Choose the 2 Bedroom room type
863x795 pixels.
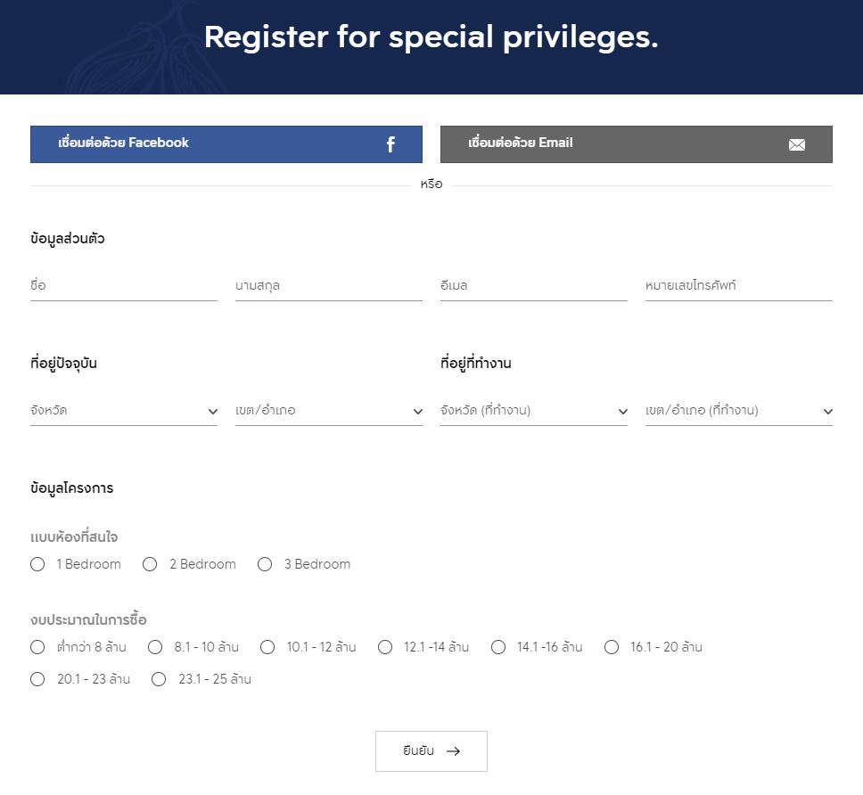pyautogui.click(x=150, y=564)
